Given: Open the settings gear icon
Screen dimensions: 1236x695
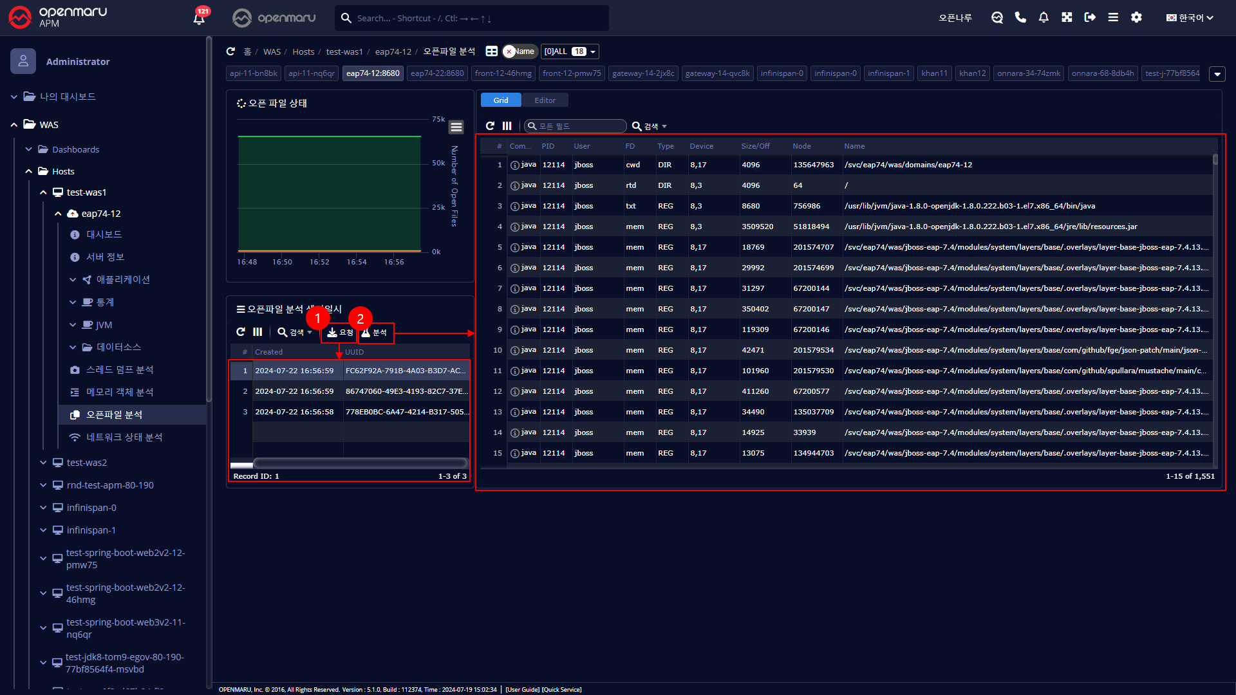Looking at the screenshot, I should coord(1136,17).
